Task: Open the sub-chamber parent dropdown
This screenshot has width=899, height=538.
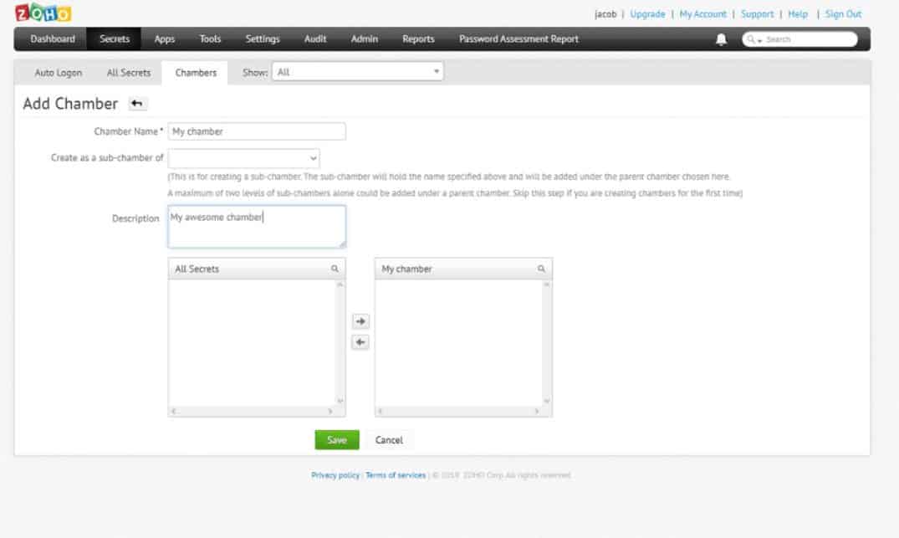Action: tap(243, 157)
